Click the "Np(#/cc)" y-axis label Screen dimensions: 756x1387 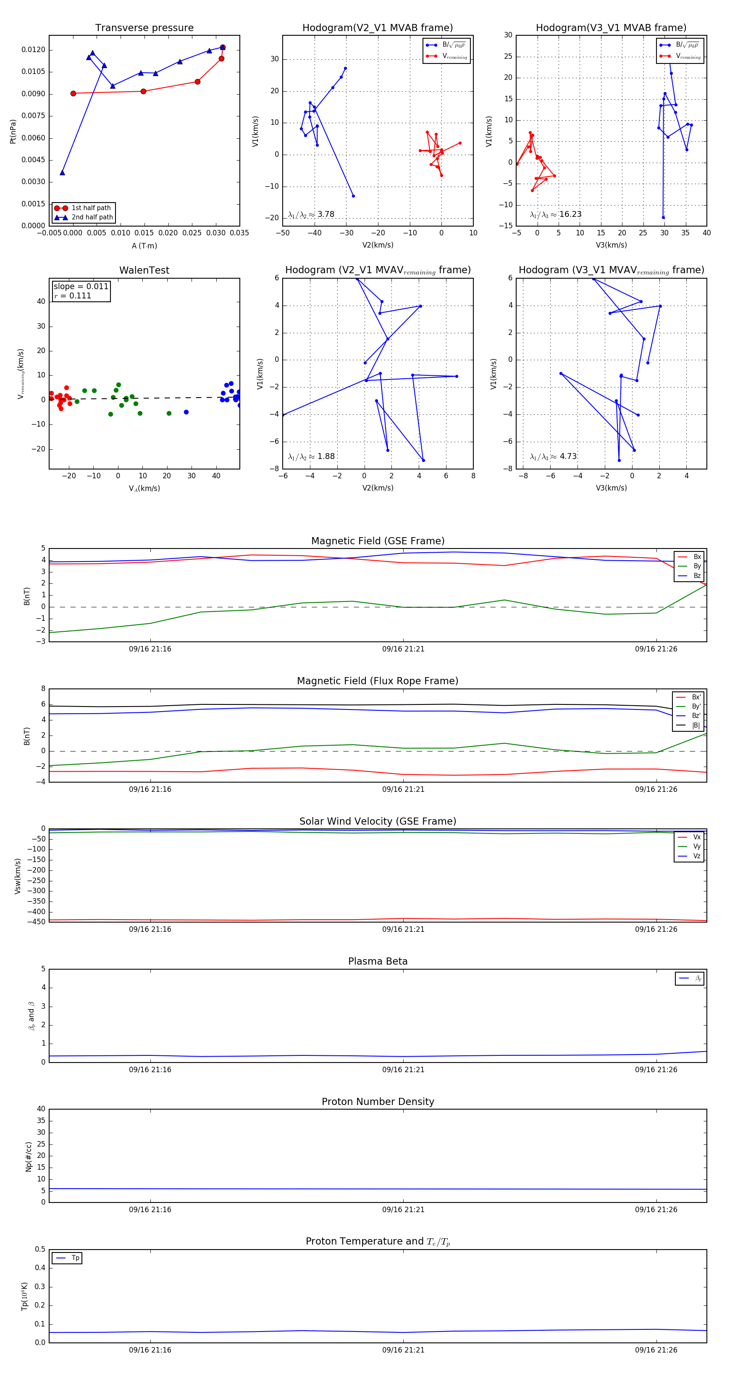(29, 1157)
